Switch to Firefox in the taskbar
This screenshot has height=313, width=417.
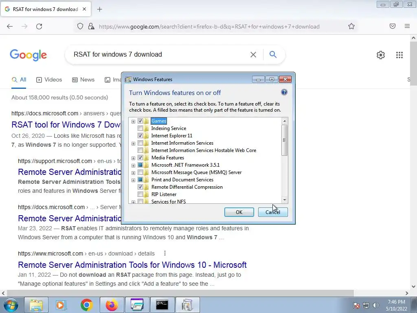coord(112,305)
